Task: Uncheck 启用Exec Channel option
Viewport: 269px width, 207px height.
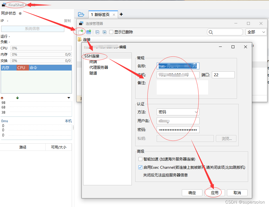Action: [140, 168]
